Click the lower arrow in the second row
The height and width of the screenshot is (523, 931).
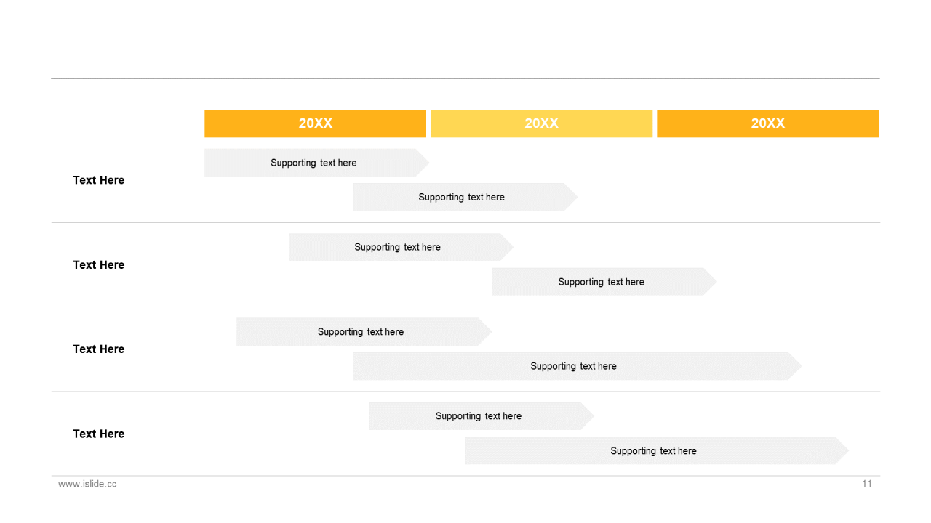point(601,282)
